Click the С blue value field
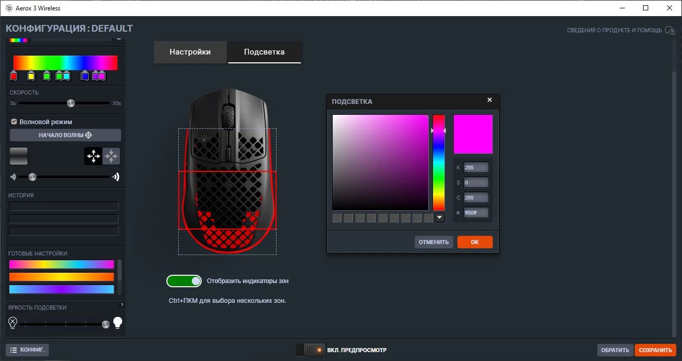Image resolution: width=682 pixels, height=361 pixels. [x=476, y=197]
